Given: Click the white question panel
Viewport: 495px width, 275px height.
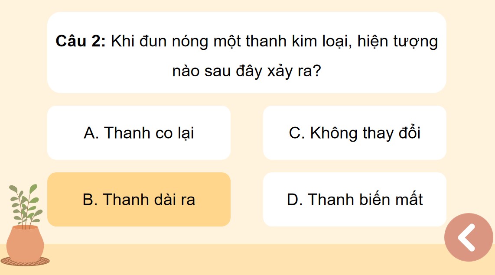Looking at the screenshot, I should (x=247, y=52).
